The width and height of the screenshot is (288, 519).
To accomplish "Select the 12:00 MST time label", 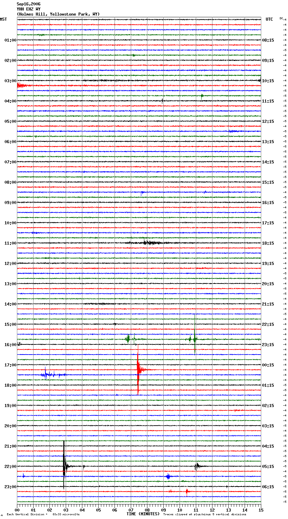I will click(11, 264).
